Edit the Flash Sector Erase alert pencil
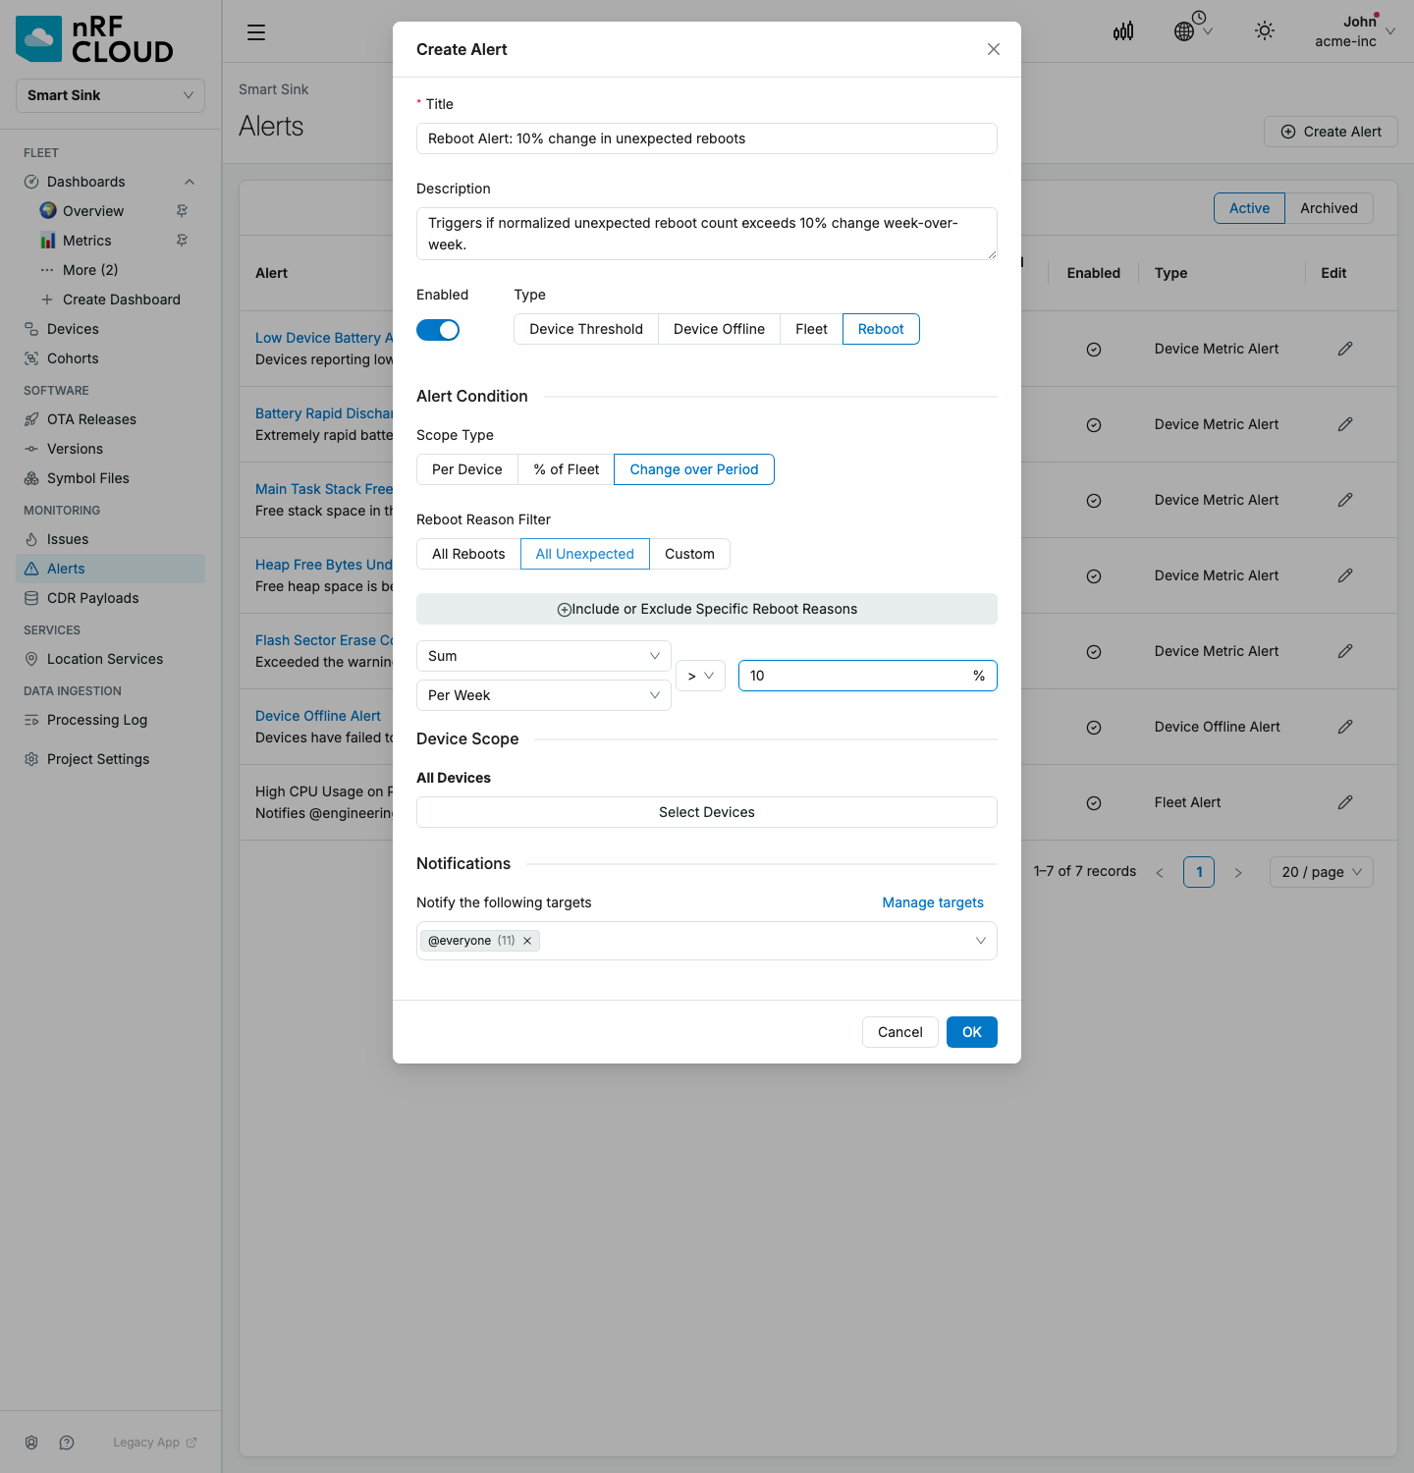 (x=1345, y=651)
